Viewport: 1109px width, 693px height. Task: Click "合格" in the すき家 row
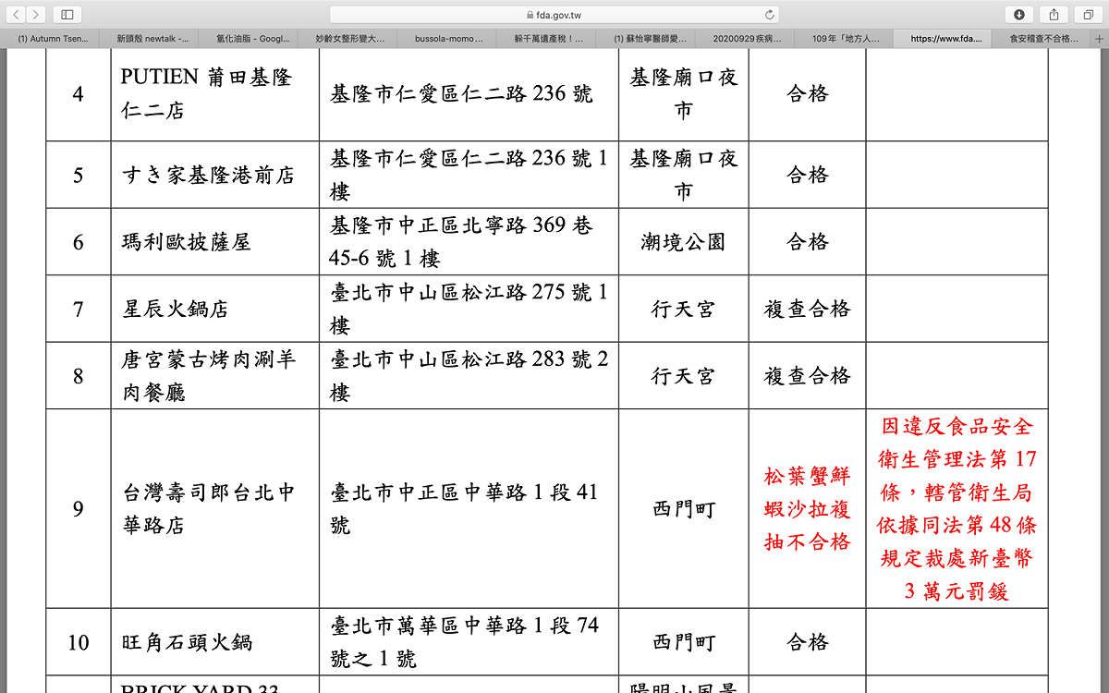[808, 175]
